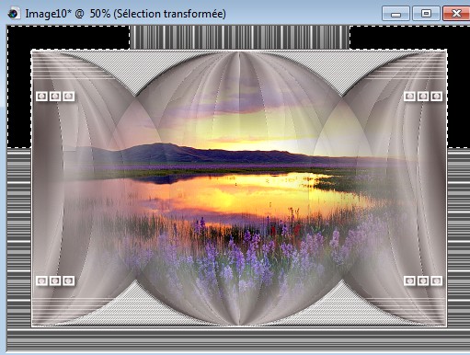Click middle small square in bottom-right trio
The width and height of the screenshot is (470, 355).
coord(423,281)
